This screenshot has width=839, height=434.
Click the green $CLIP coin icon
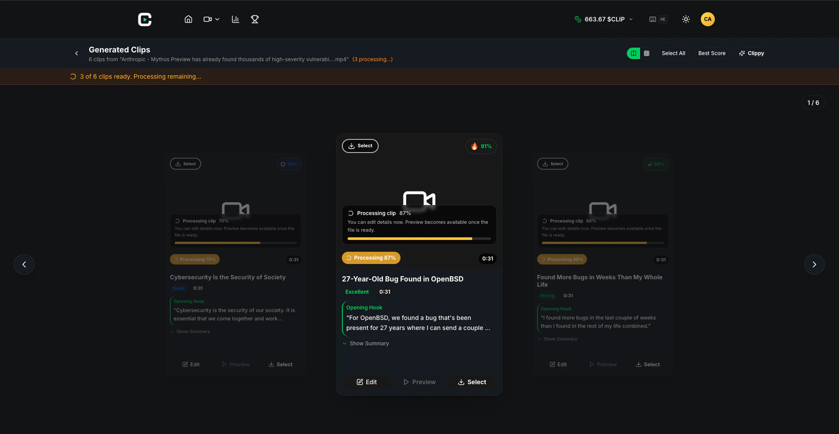(578, 19)
